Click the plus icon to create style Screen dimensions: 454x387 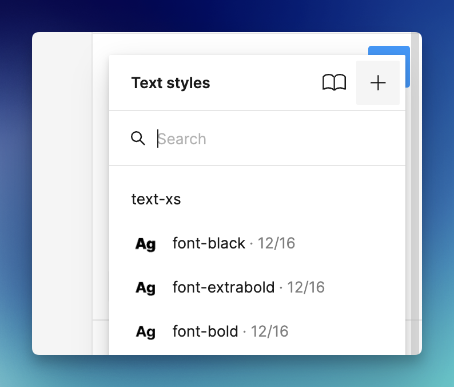point(378,83)
